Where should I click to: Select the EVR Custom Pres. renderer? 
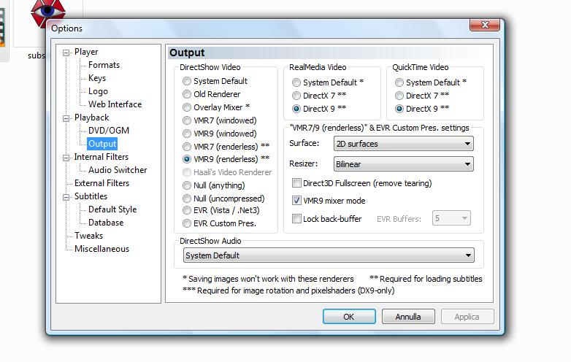188,224
